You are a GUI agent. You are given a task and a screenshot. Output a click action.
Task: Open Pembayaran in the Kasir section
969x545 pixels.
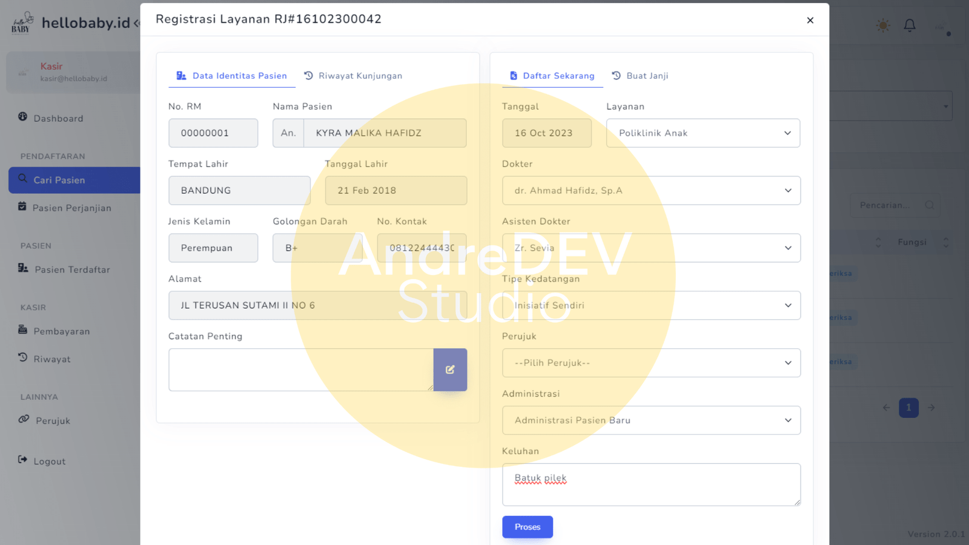61,331
